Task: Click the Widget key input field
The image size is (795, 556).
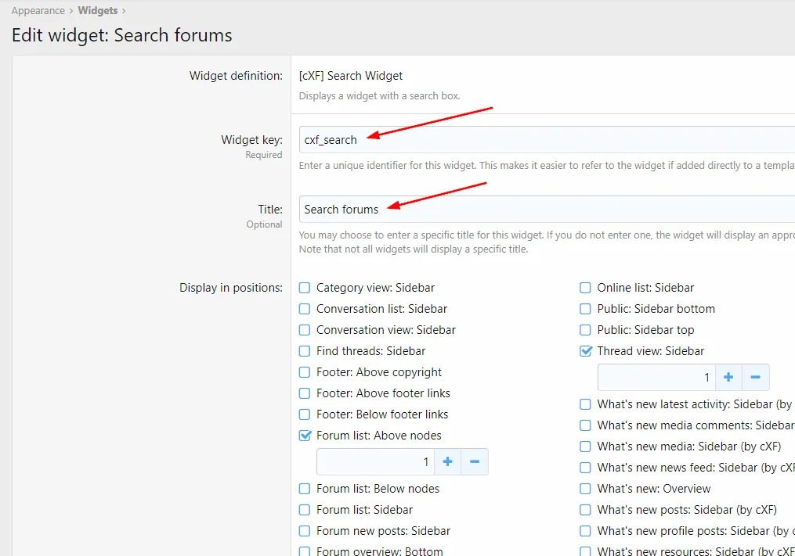Action: point(548,140)
